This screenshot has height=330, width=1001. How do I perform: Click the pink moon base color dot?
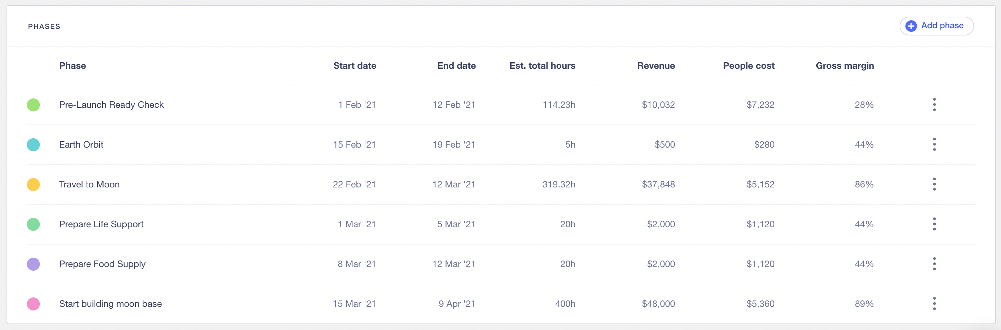33,304
